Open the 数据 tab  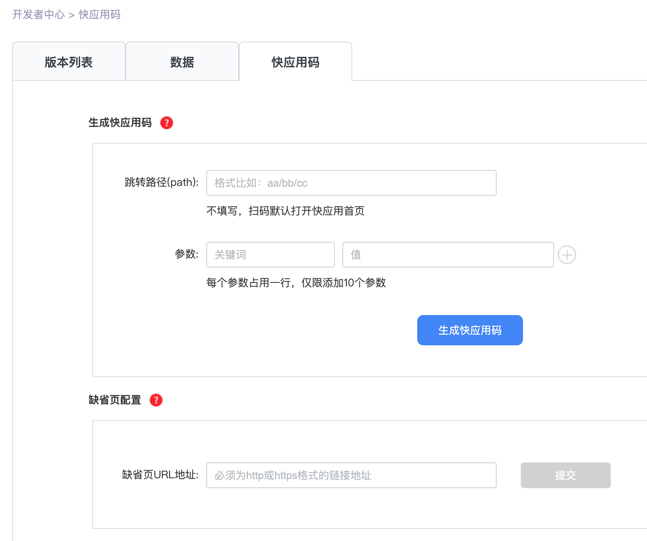pyautogui.click(x=182, y=62)
